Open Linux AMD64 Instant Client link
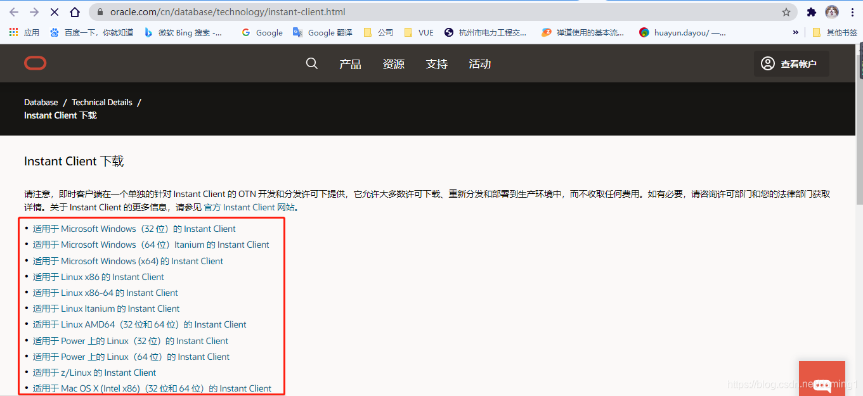 click(140, 324)
